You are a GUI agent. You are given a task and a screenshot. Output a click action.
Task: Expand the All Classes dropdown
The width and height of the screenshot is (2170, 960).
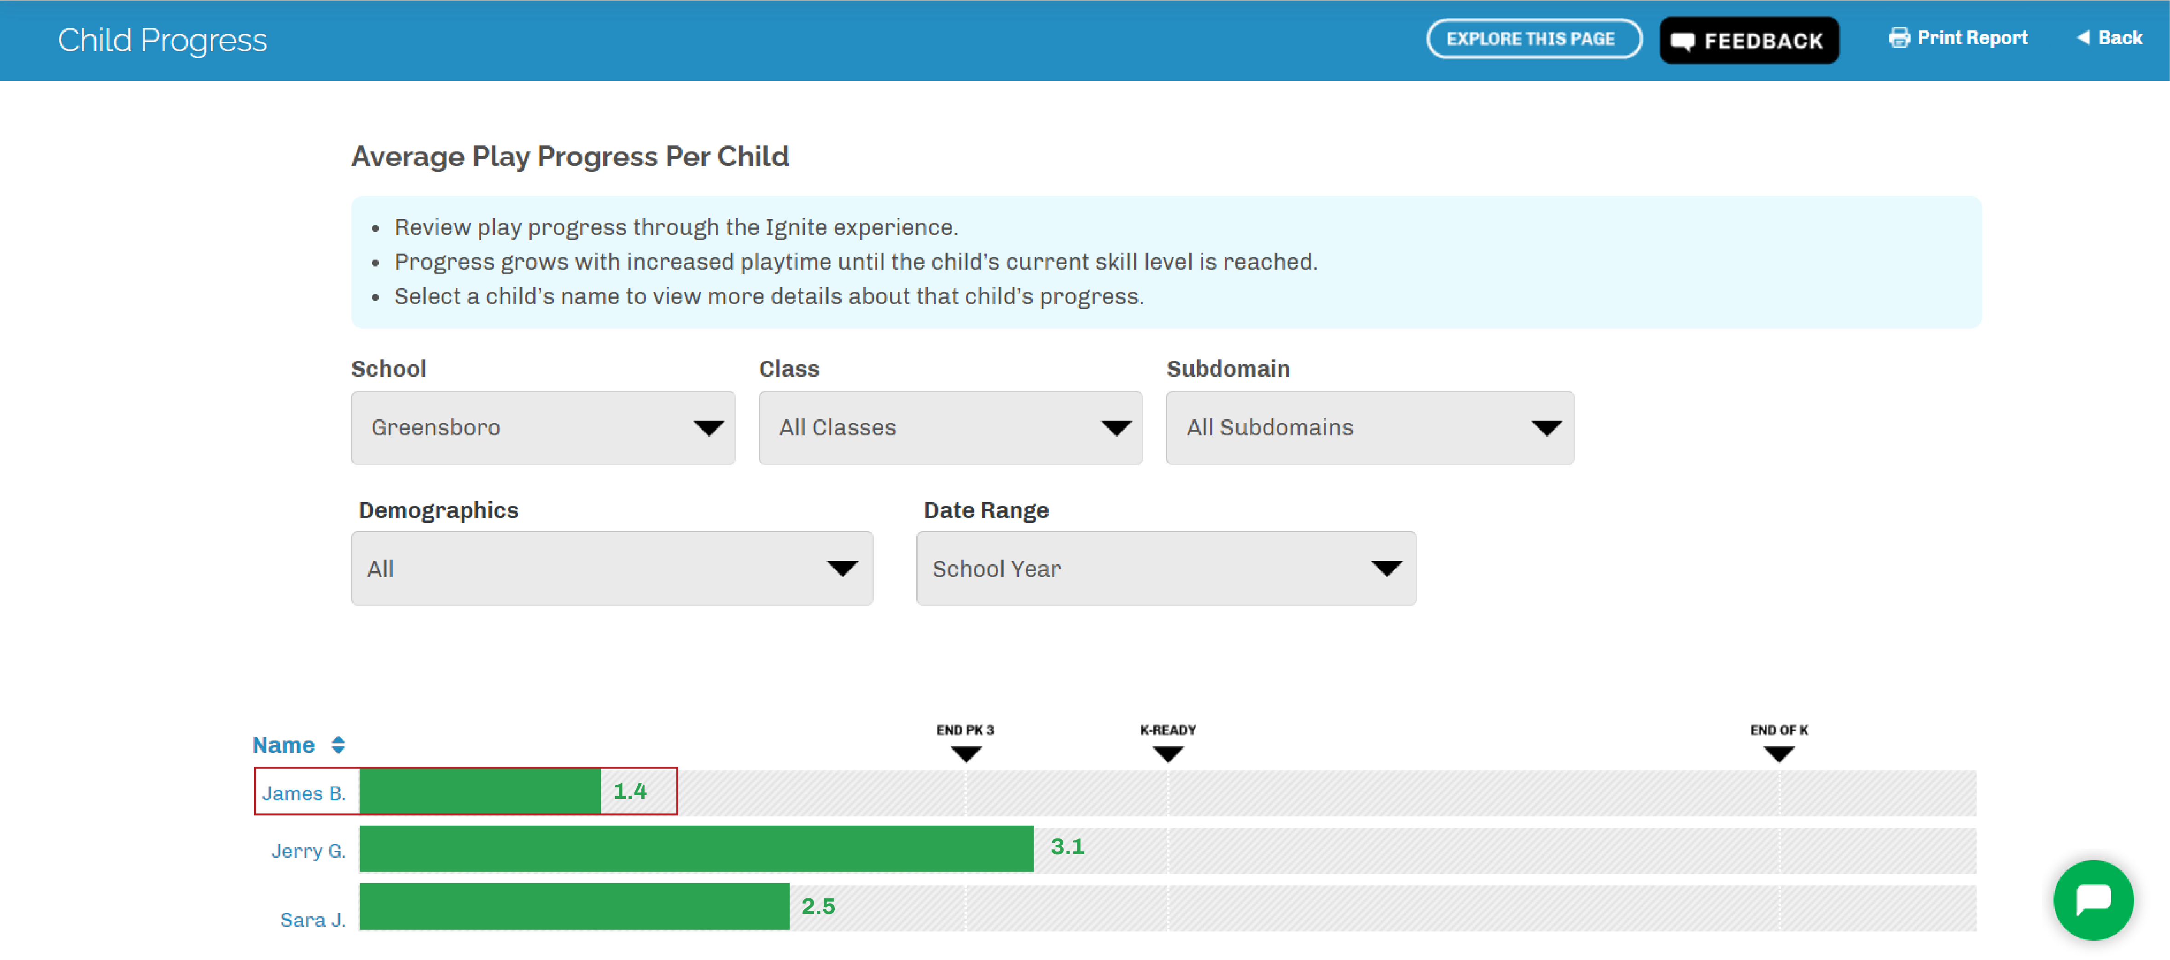point(949,428)
